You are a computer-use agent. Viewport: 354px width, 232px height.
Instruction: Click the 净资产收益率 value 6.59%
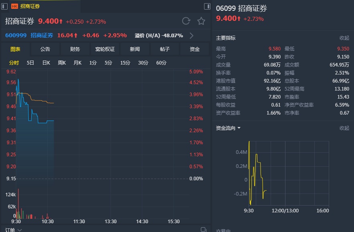pyautogui.click(x=342, y=105)
